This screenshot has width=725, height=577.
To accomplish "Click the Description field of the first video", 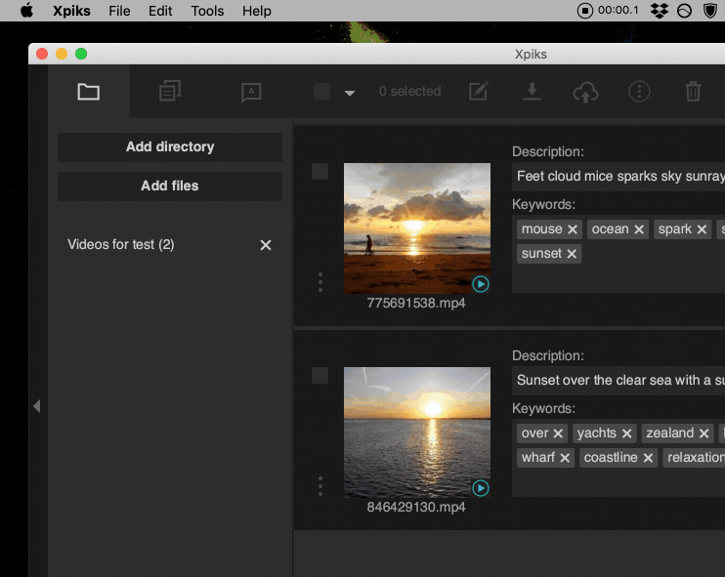I will tap(619, 177).
